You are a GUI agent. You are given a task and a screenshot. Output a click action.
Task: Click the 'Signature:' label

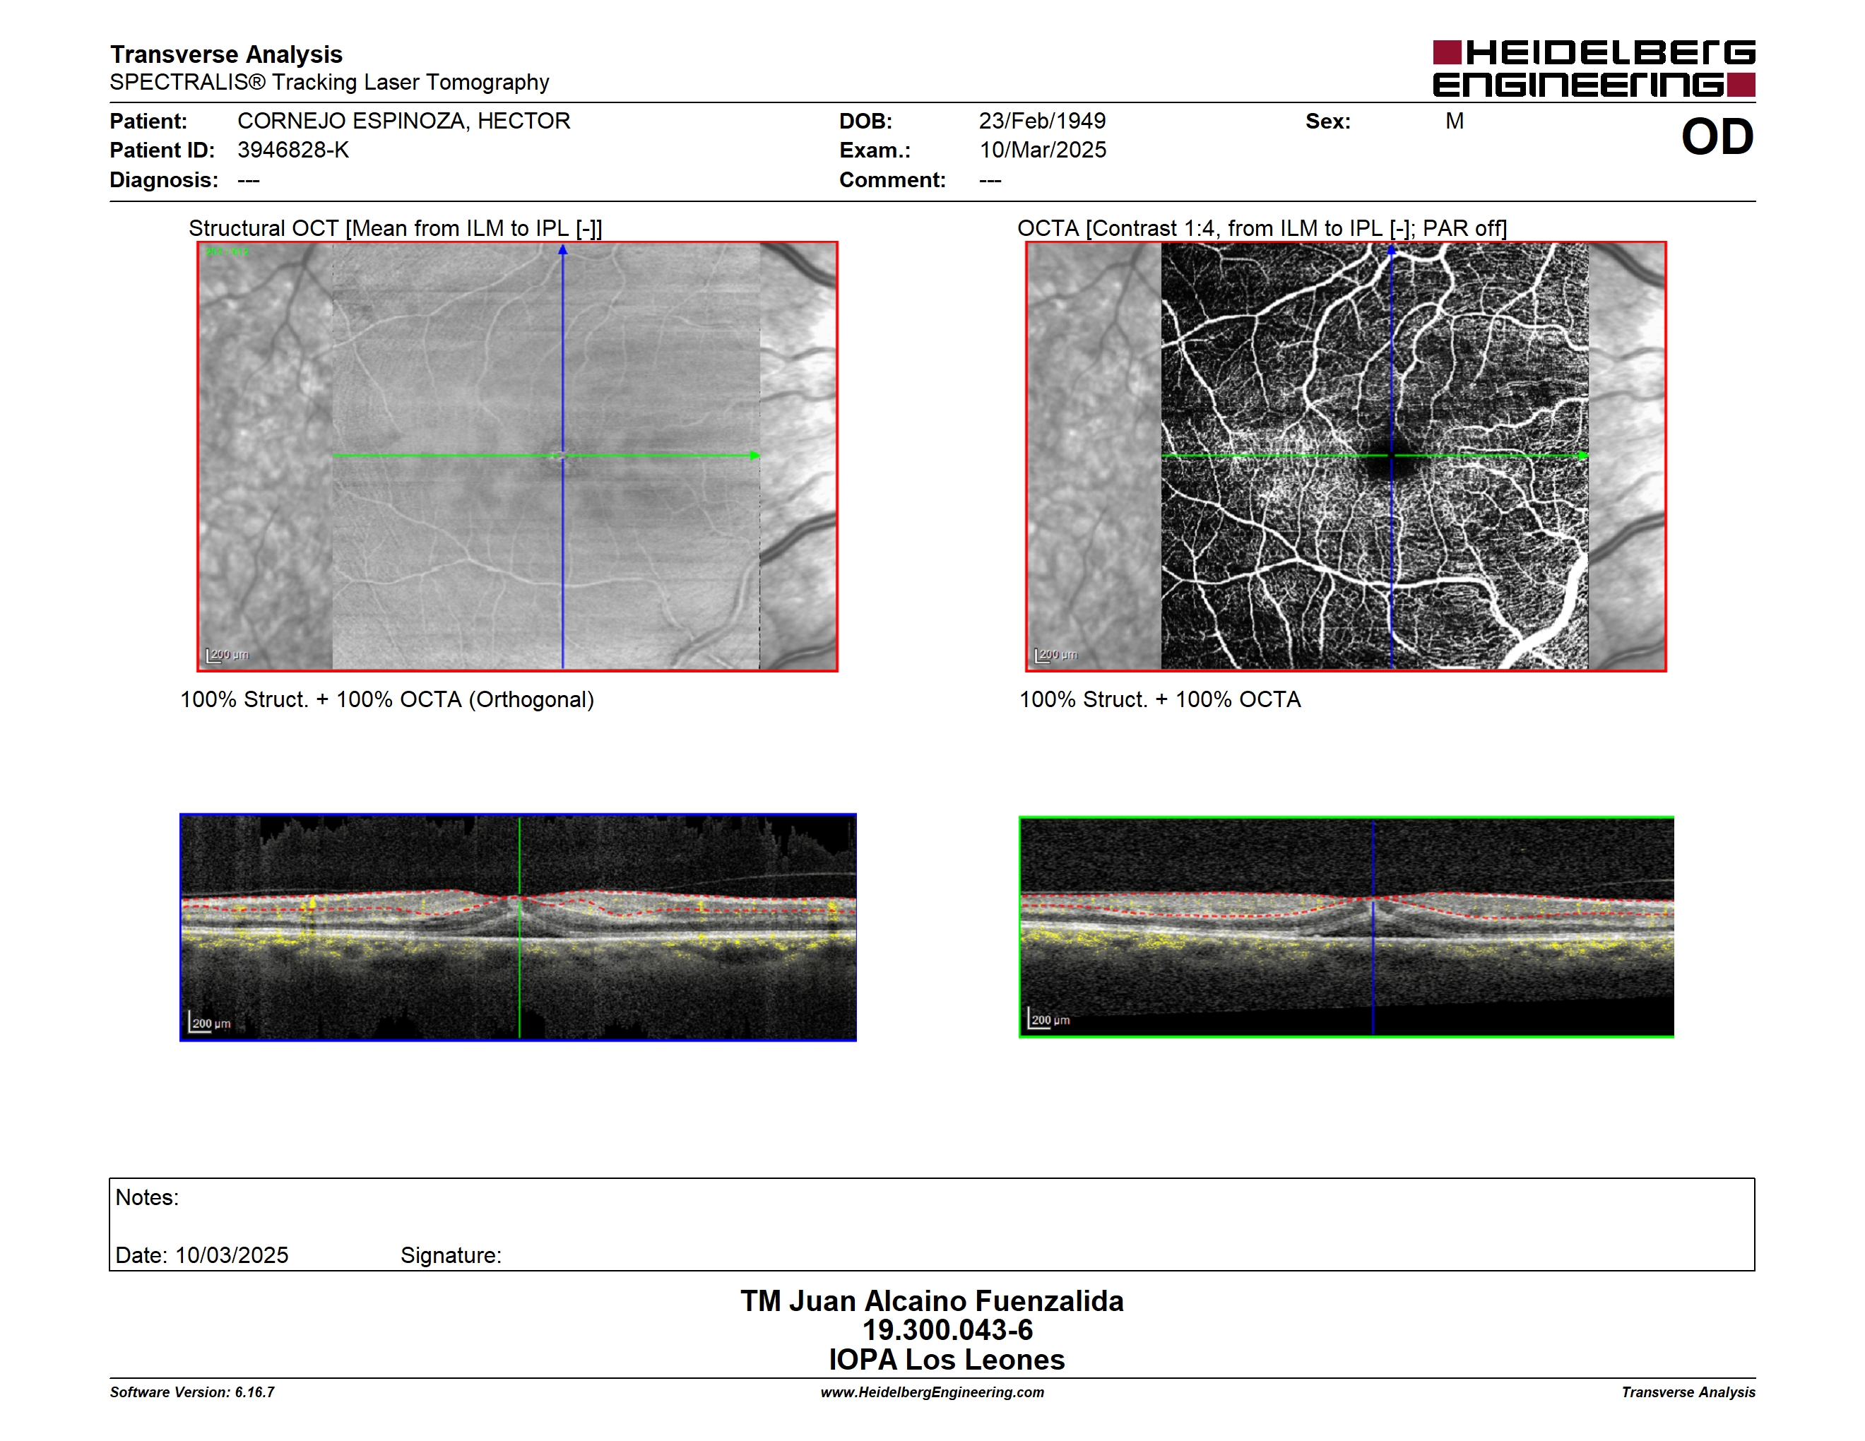coord(451,1255)
